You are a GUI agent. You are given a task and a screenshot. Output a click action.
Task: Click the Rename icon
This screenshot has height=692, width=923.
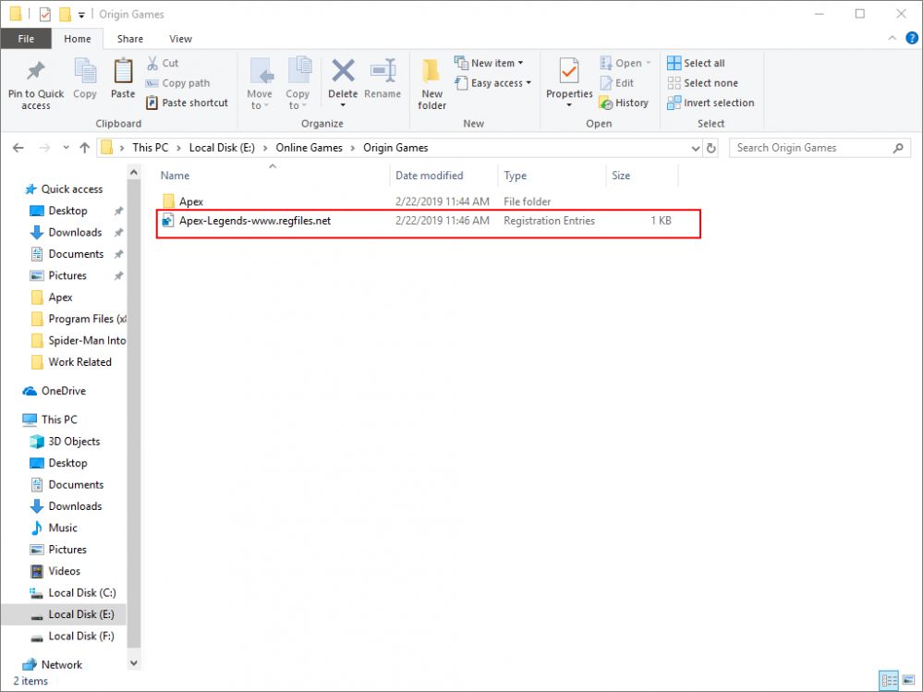click(x=383, y=70)
